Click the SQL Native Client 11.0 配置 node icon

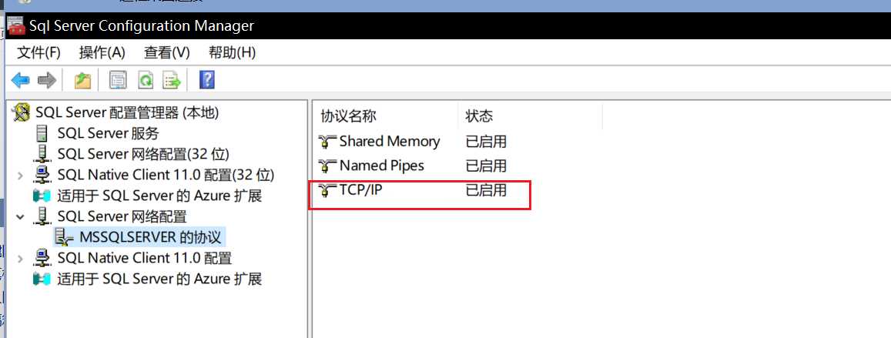(x=42, y=258)
